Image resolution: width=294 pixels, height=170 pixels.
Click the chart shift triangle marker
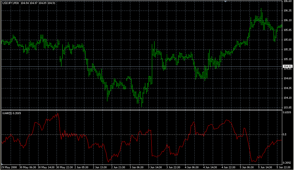226,1
